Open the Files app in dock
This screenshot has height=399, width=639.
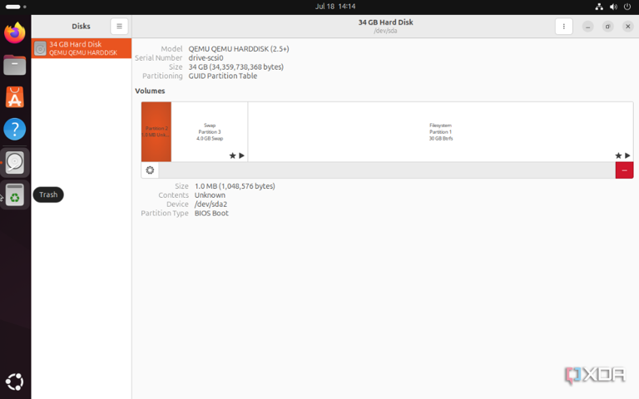coord(15,65)
